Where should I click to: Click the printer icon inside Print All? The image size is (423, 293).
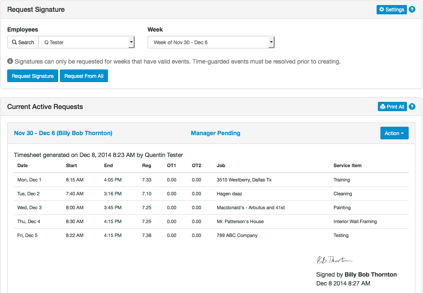coord(383,107)
